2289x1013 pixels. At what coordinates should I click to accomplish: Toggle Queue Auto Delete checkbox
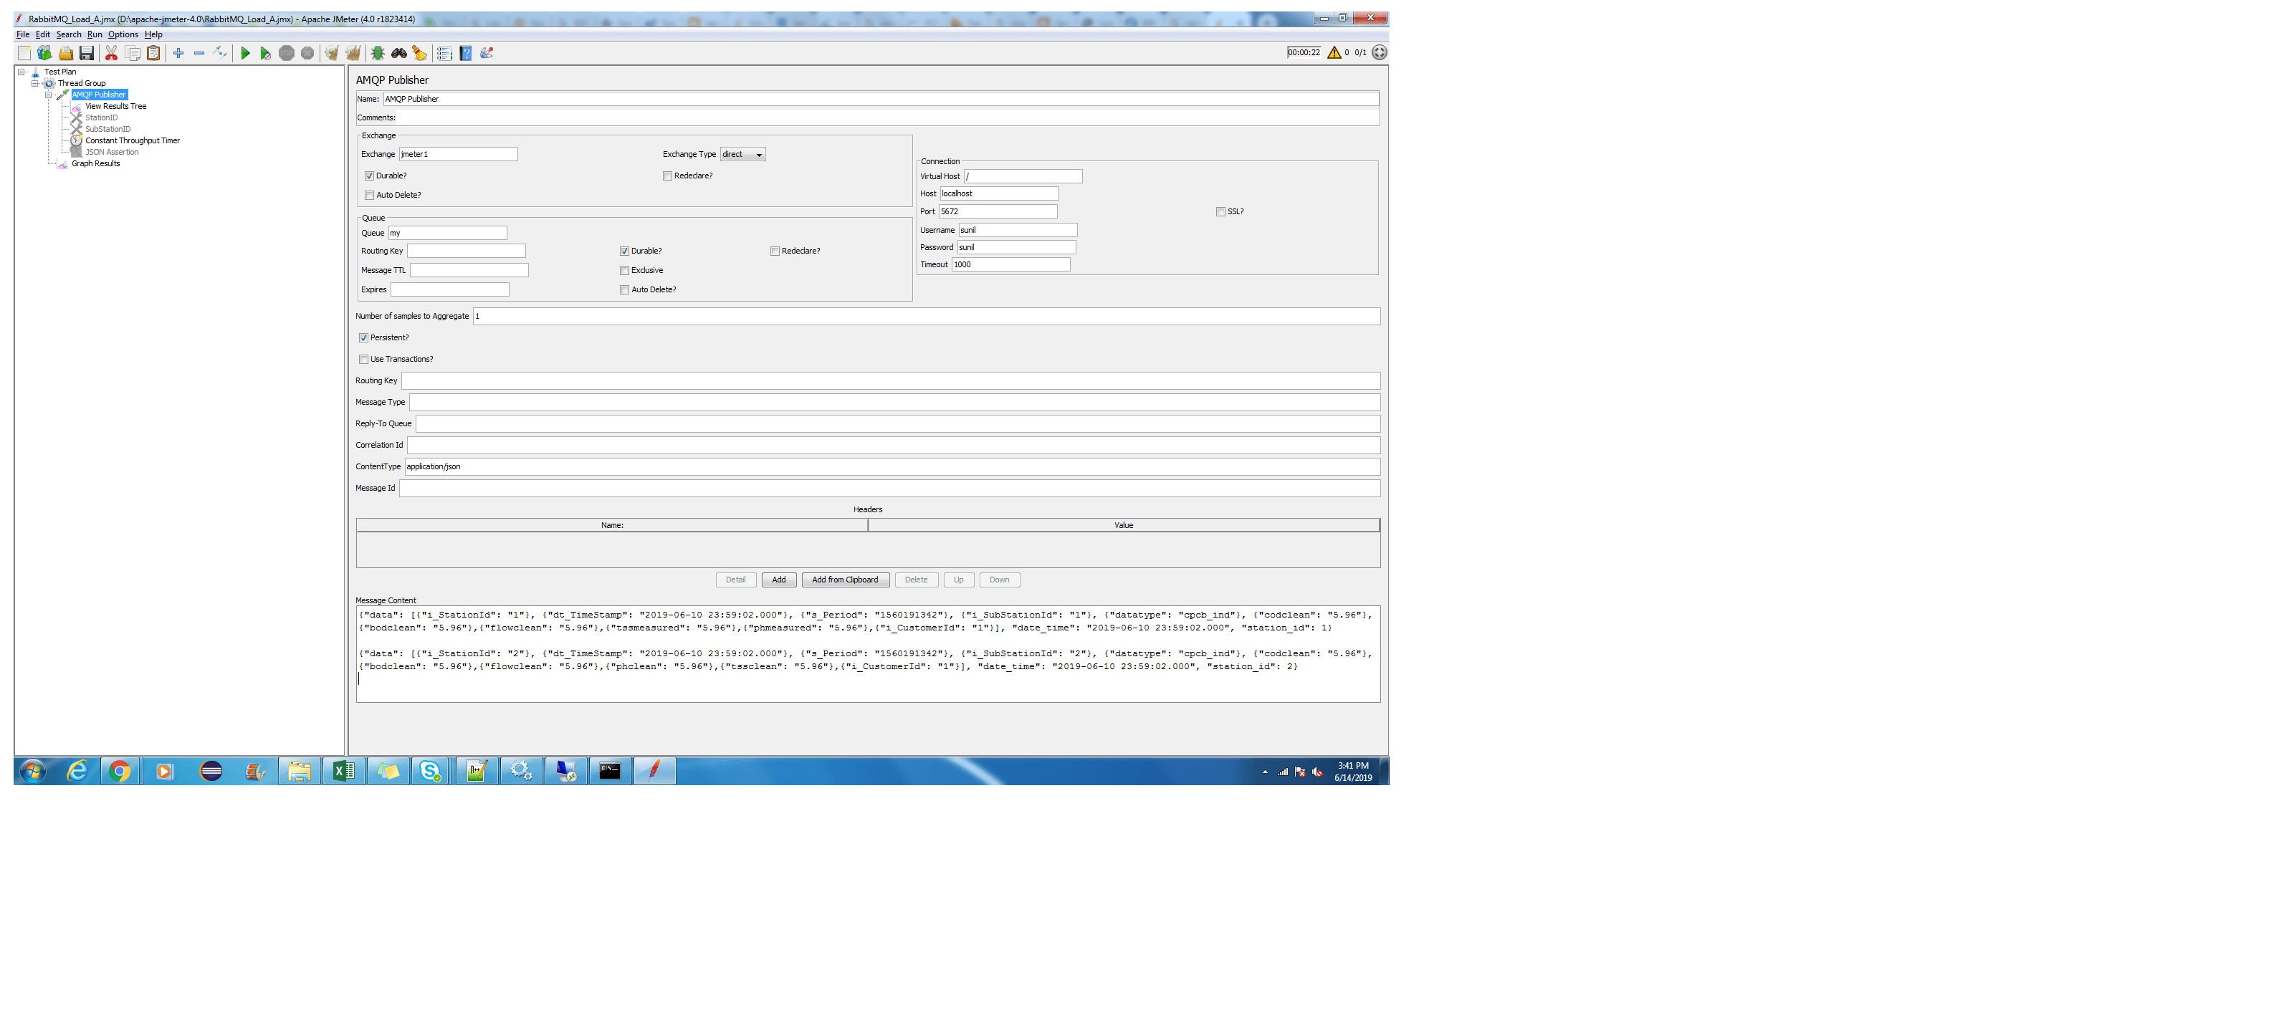(x=625, y=289)
